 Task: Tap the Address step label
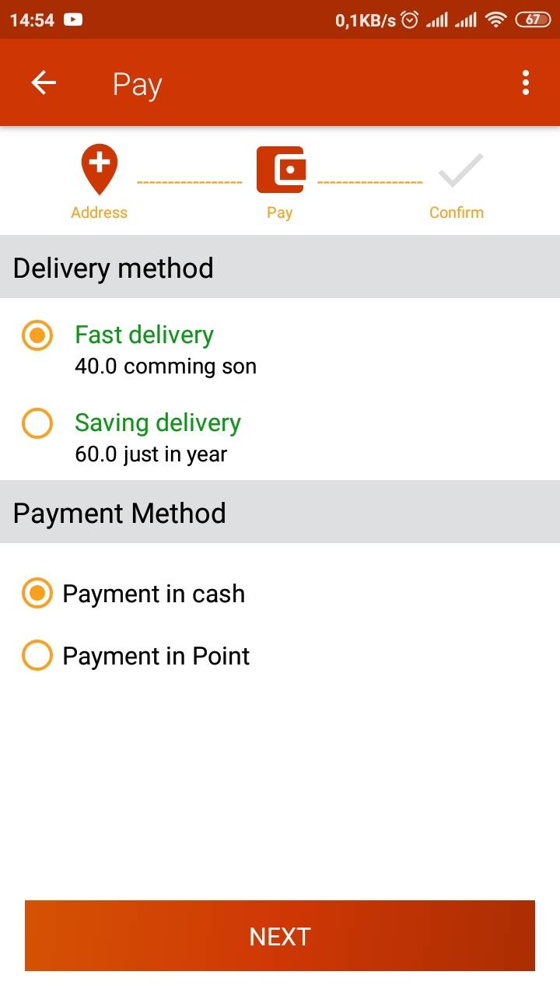coord(99,212)
